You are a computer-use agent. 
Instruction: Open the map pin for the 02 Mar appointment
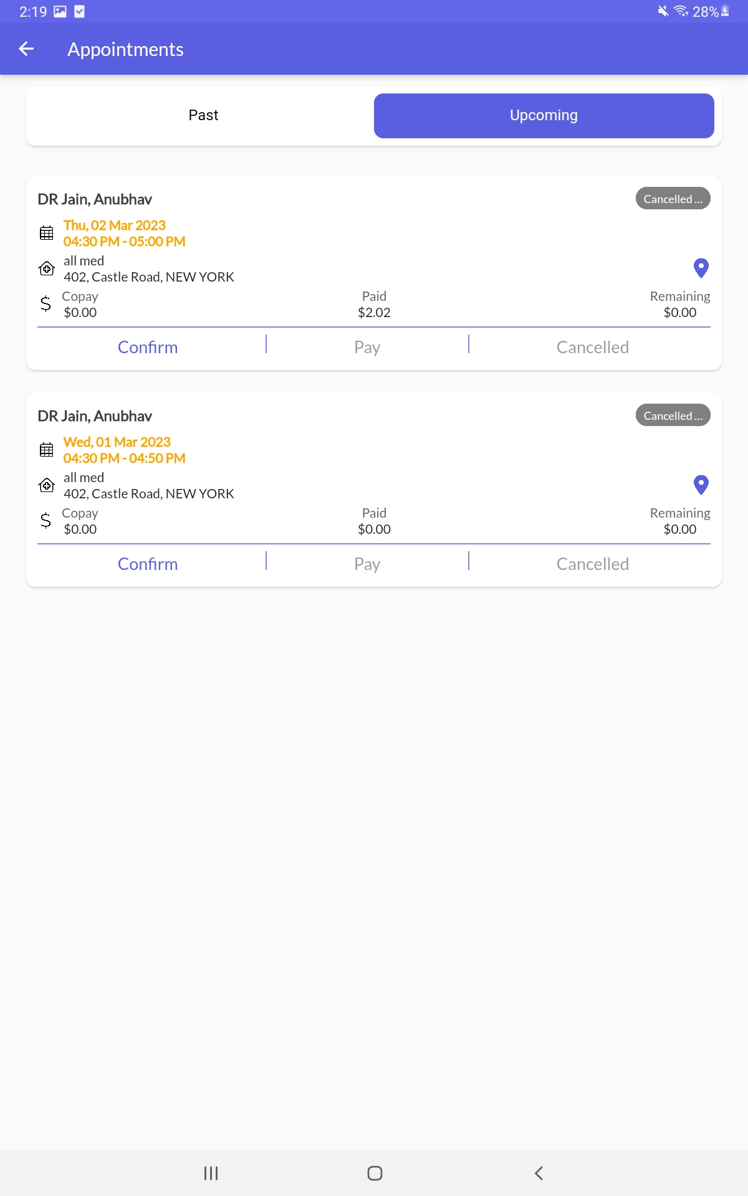point(701,268)
